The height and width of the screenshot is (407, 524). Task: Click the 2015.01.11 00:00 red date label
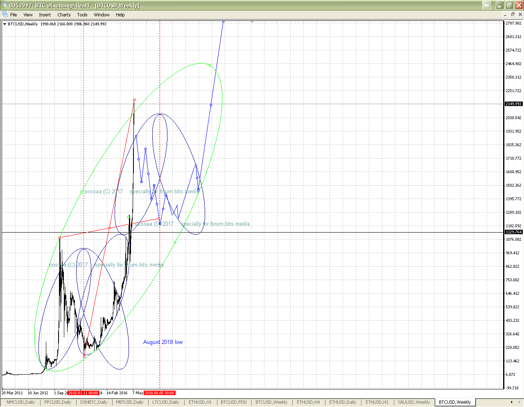[84, 393]
